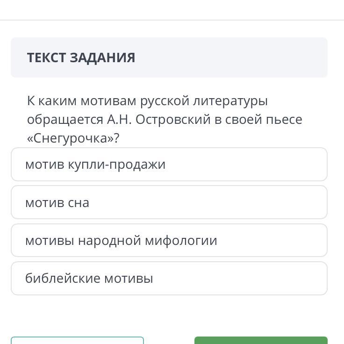Click the word «обращается» in the question
344x344 pixels.
tap(65, 120)
